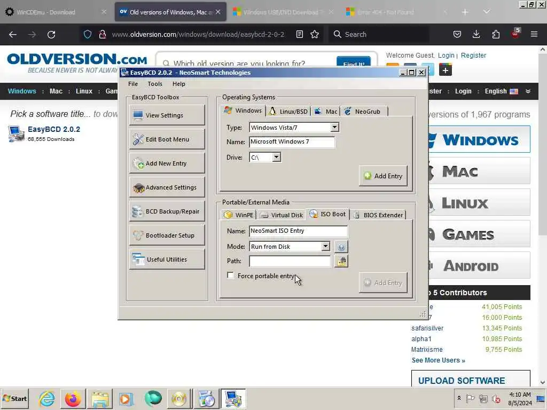547x410 pixels.
Task: Click the mode help icon beside Run from Disk
Action: pos(341,247)
